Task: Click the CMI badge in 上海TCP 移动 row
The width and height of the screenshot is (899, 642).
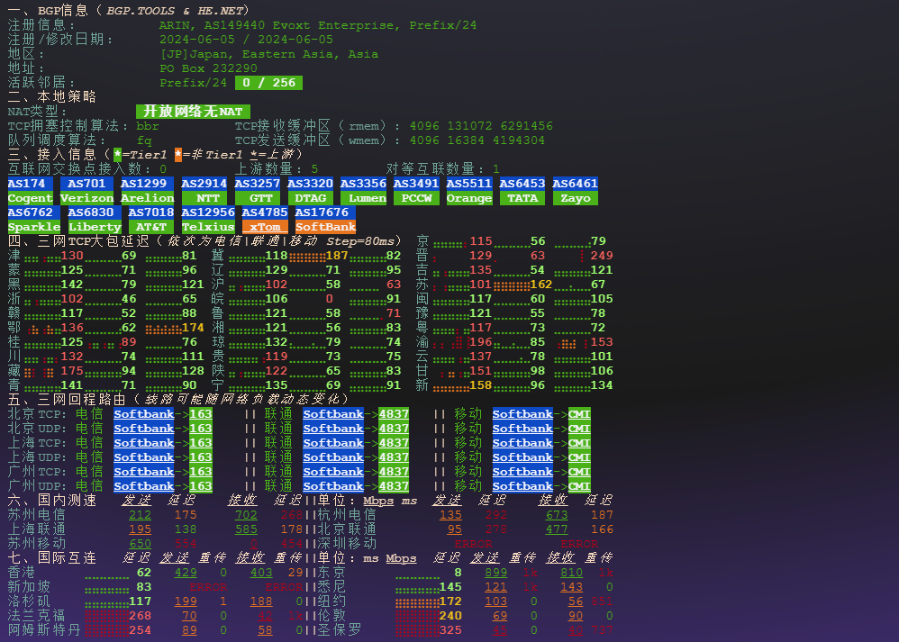Action: (579, 443)
